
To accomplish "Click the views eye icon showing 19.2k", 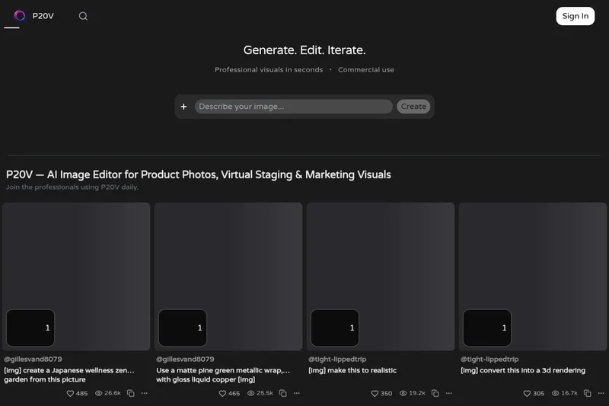I will click(x=403, y=393).
